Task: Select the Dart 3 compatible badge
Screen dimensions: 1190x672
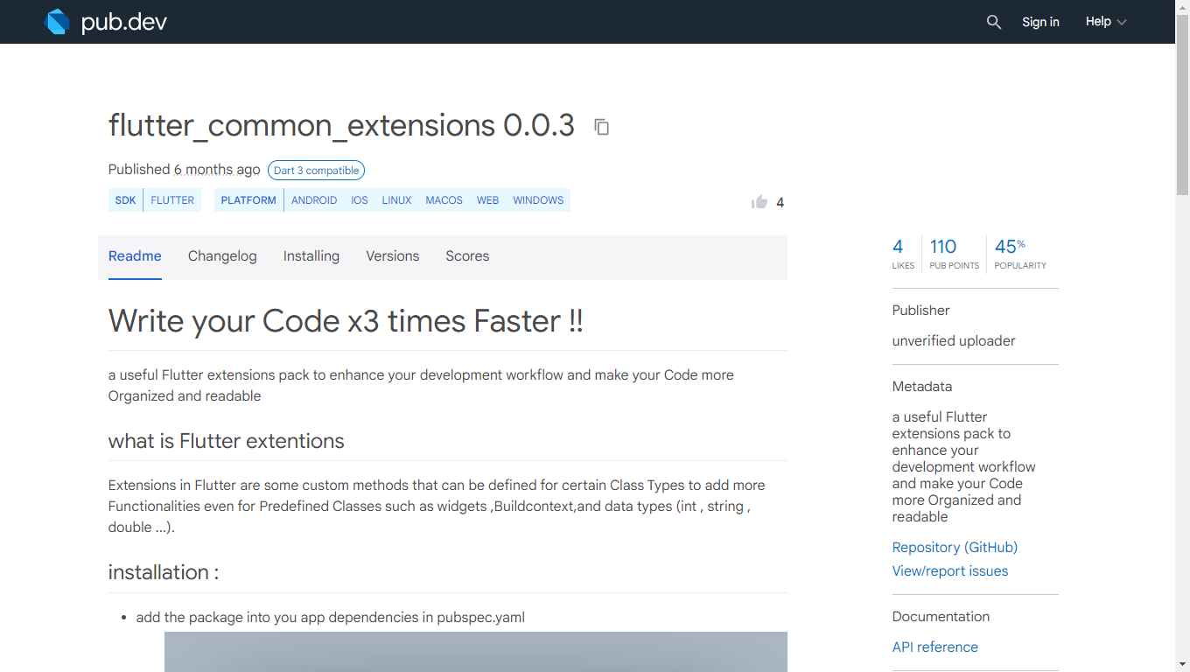Action: pyautogui.click(x=316, y=170)
